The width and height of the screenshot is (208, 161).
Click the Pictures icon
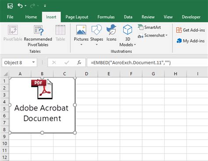coord(81,30)
